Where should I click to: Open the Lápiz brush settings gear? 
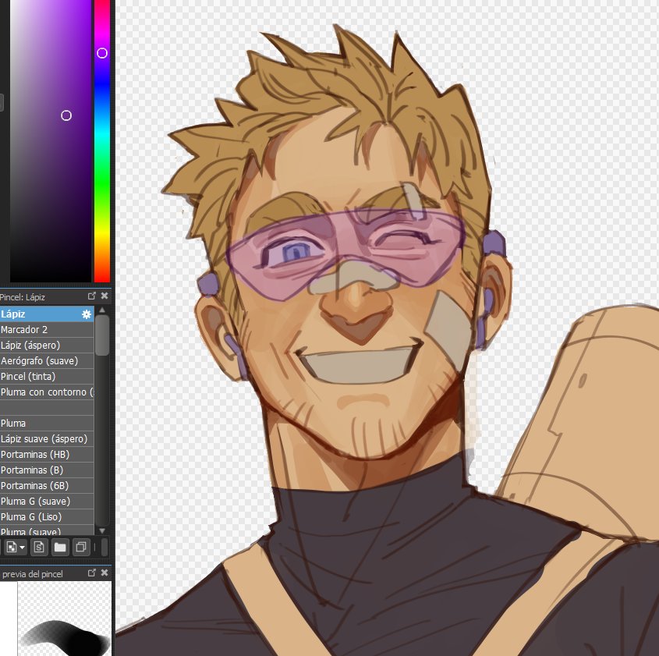86,313
